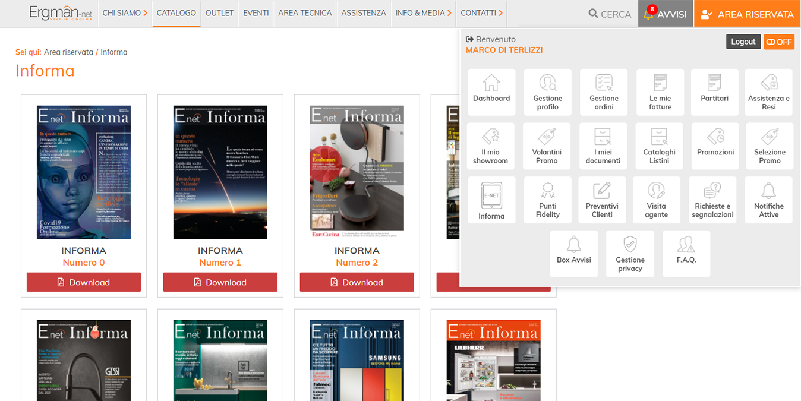Viewport: 801px width, 401px height.
Task: Open the CATALOGO menu item
Action: pyautogui.click(x=176, y=13)
